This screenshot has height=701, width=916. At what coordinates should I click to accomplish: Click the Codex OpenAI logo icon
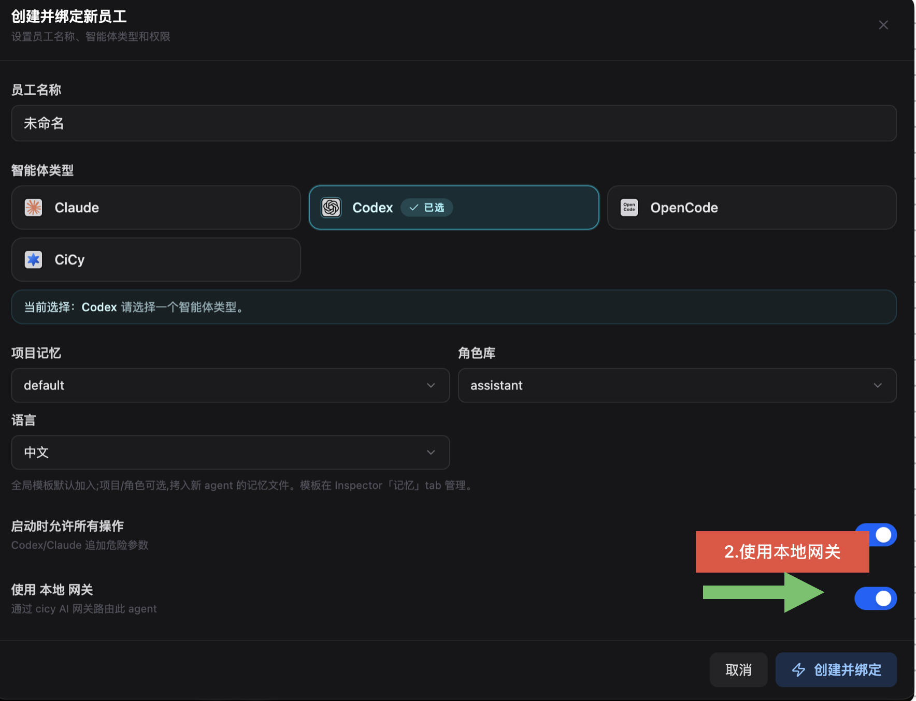click(331, 208)
